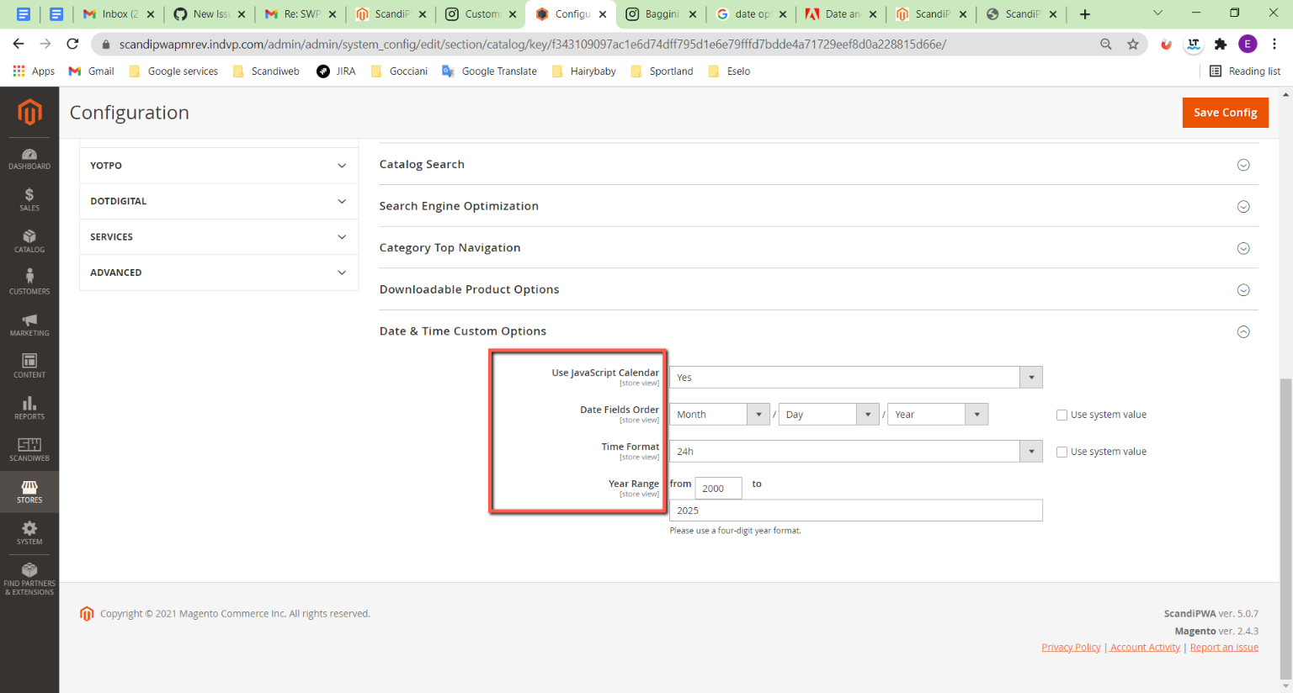Viewport: 1293px width, 693px height.
Task: Open the Catalog section icon
Action: coord(29,241)
